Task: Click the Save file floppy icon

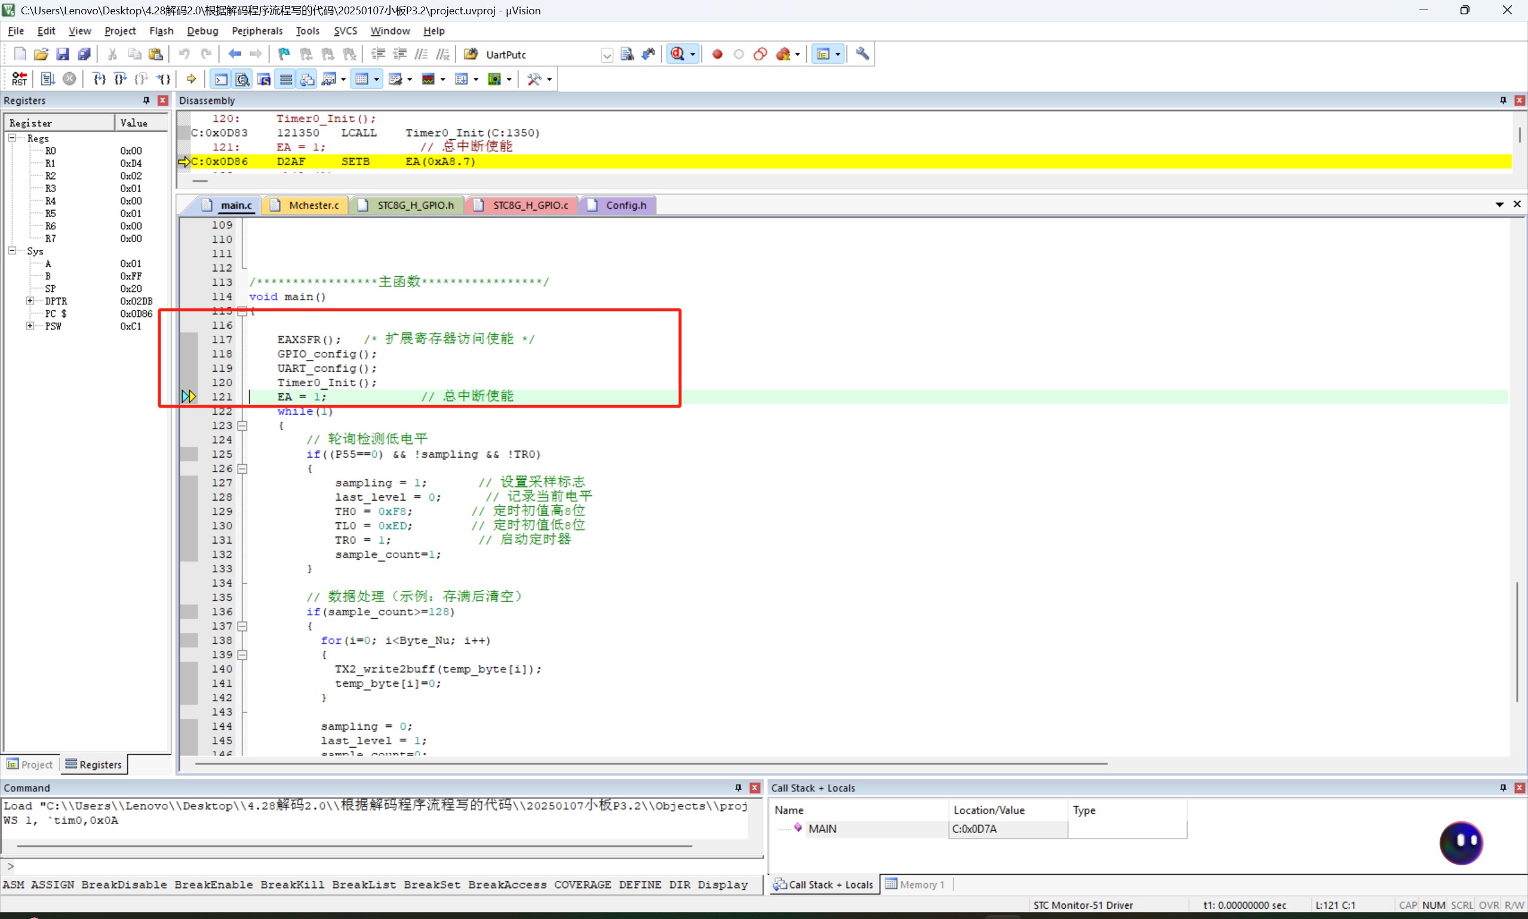Action: [63, 54]
